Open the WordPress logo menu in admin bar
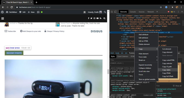This screenshot has width=184, height=98. (x=2, y=12)
